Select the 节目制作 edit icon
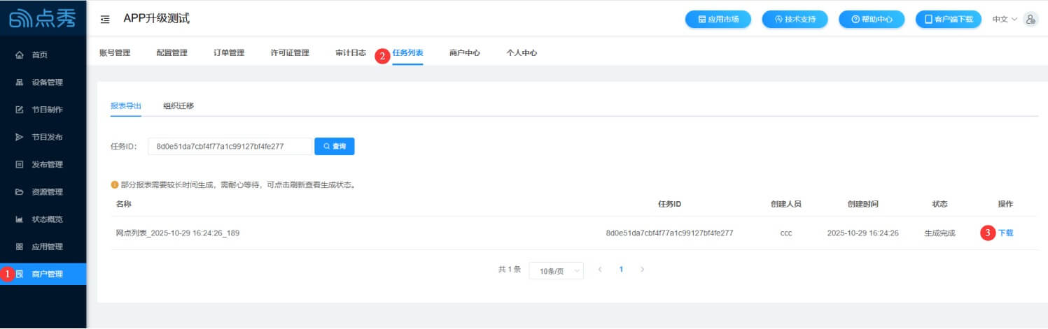The height and width of the screenshot is (329, 1048). 20,110
